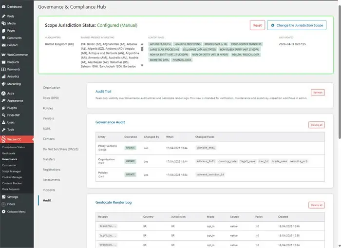The width and height of the screenshot is (341, 248).
Task: Open Customizer submenu item
Action: (x=9, y=165)
